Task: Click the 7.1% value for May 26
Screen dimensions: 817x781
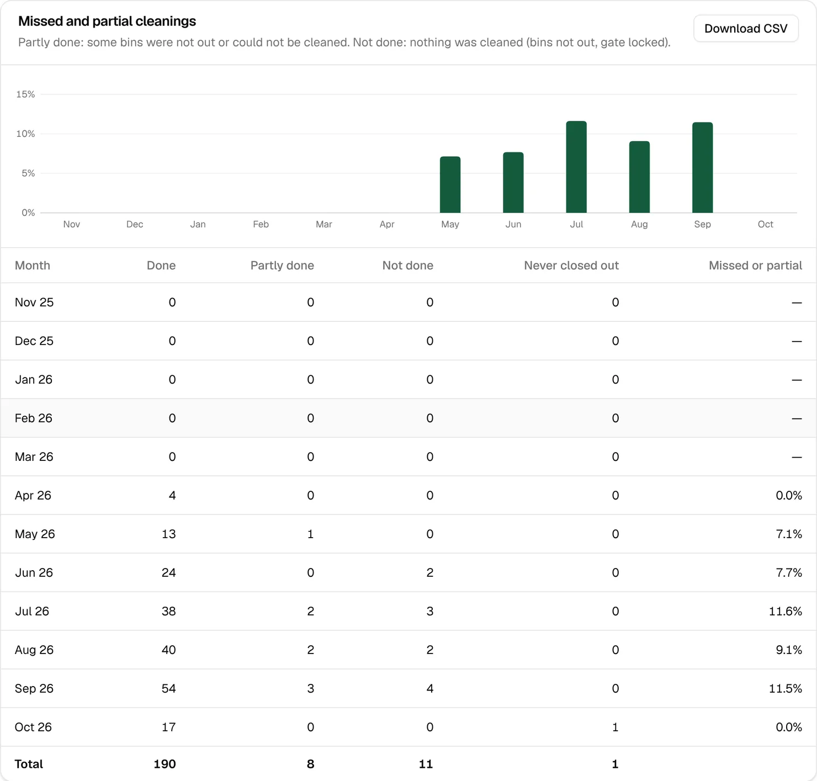Action: [789, 534]
